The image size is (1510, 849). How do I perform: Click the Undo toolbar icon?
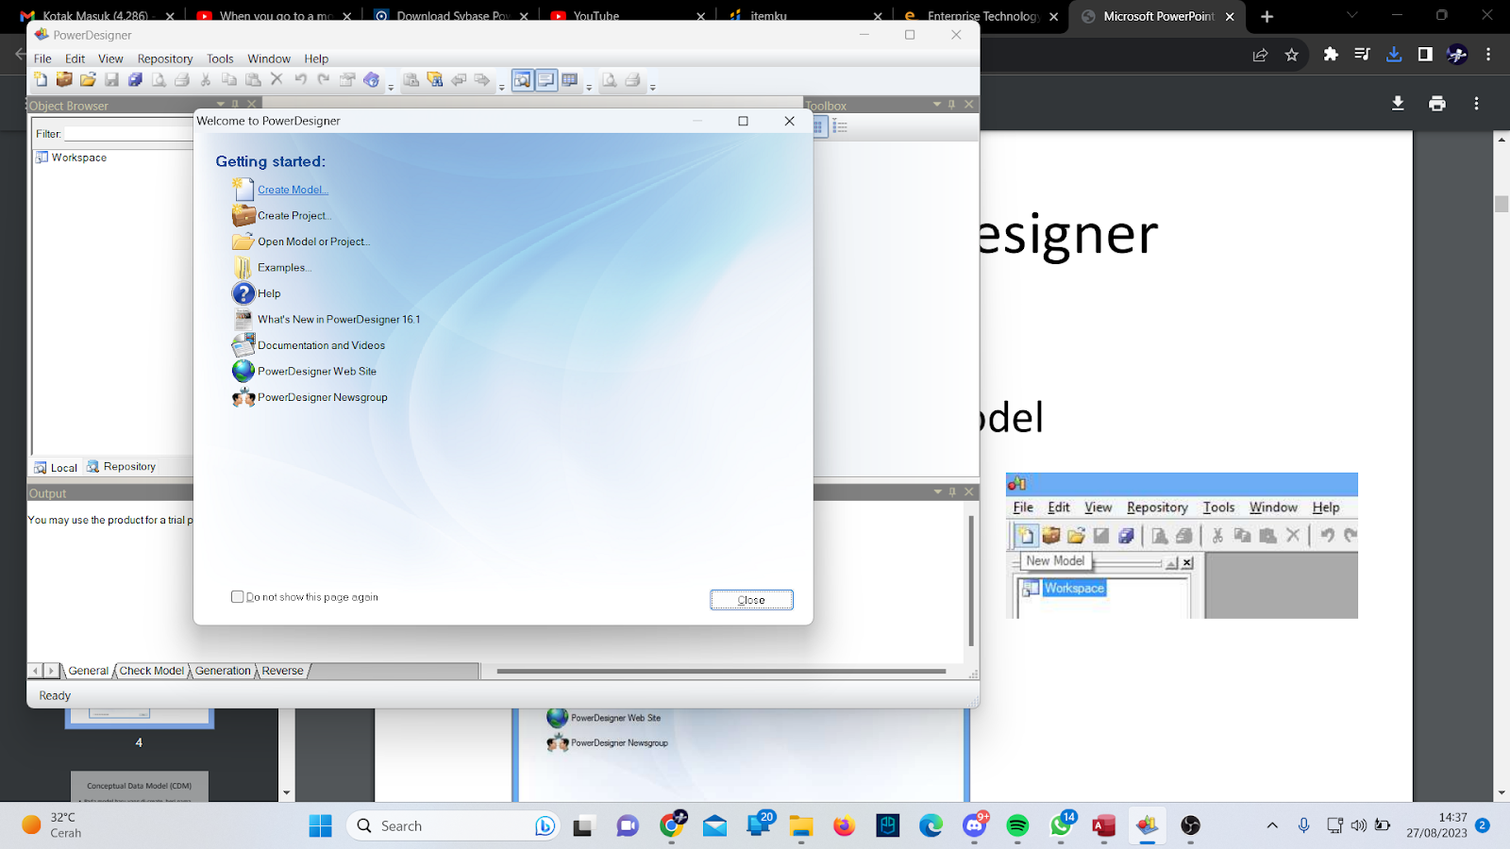coord(300,80)
